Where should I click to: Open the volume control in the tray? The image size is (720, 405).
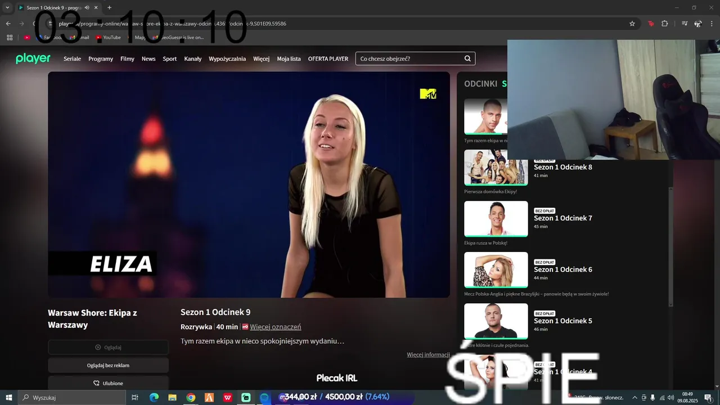(x=670, y=397)
